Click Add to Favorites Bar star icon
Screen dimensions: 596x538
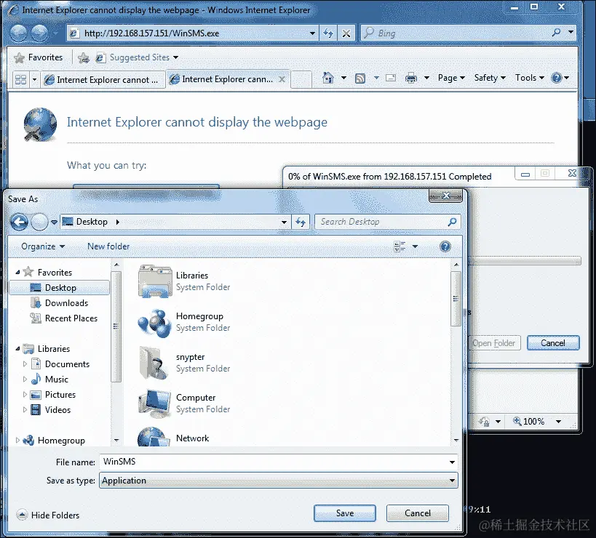tap(84, 57)
